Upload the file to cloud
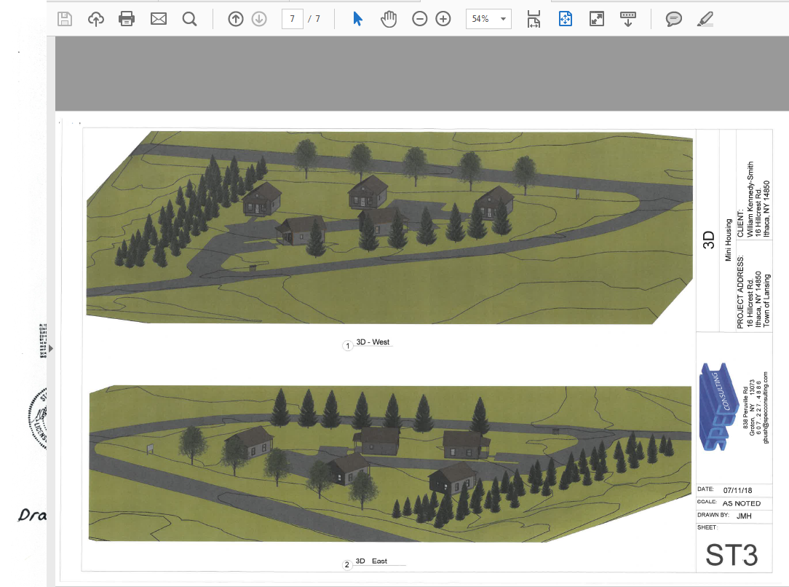The image size is (789, 587). tap(96, 19)
